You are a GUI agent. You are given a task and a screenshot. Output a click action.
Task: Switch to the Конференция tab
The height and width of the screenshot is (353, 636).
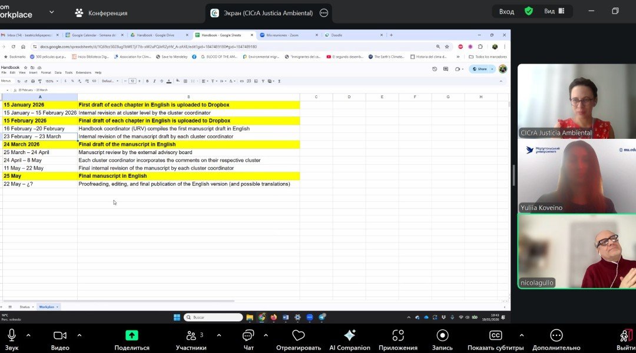[x=100, y=12]
